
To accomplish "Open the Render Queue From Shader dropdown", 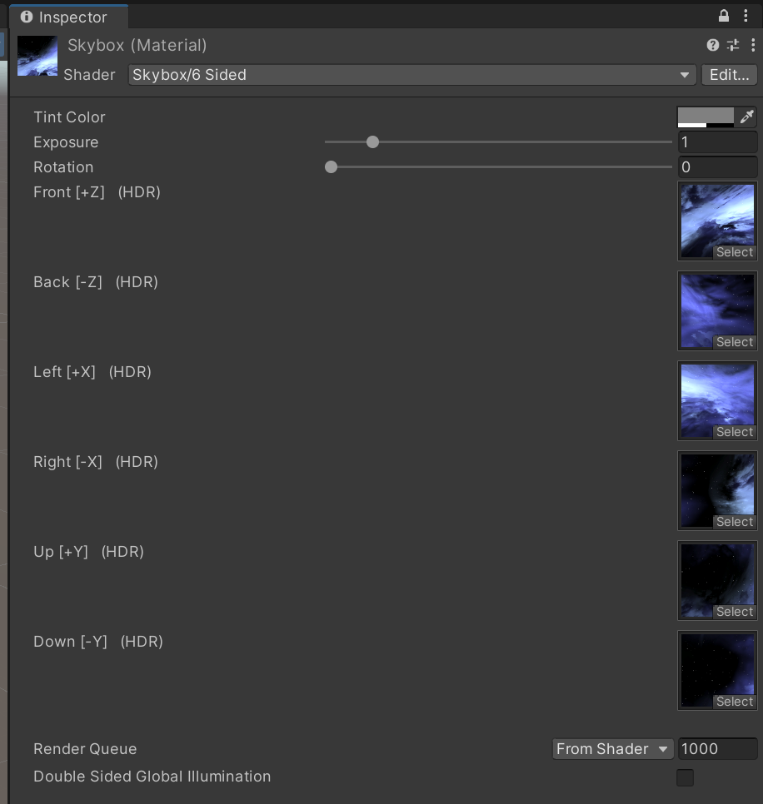I will 613,749.
